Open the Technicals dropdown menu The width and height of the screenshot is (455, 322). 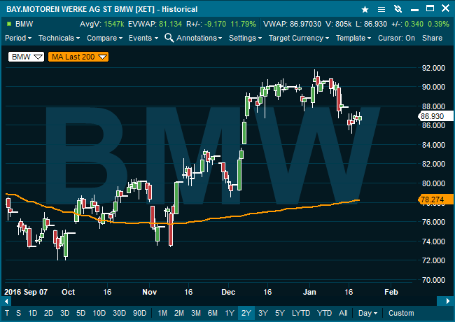59,38
